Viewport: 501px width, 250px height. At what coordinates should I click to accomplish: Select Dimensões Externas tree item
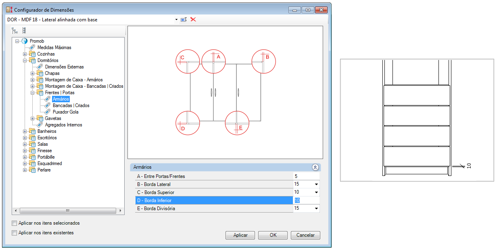tap(65, 67)
